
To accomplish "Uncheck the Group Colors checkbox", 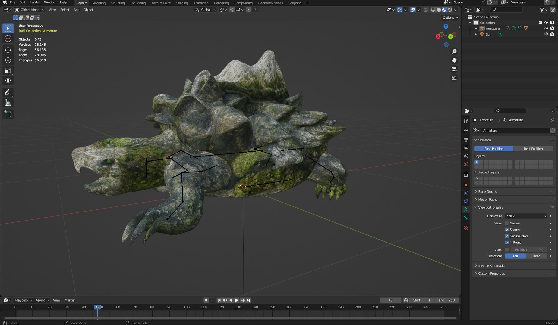I will 507,236.
